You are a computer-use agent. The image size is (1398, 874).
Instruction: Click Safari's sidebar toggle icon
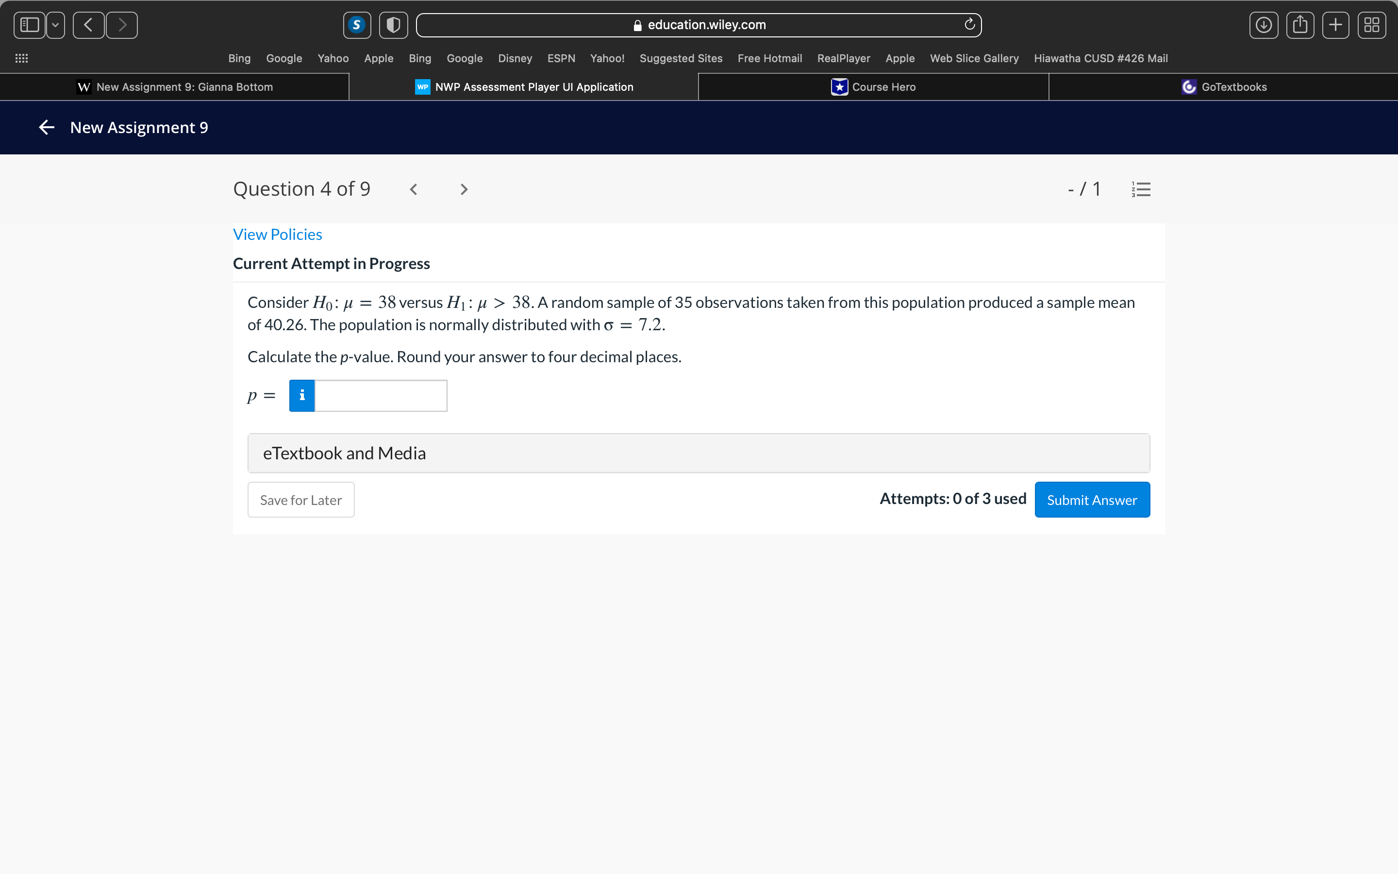30,25
